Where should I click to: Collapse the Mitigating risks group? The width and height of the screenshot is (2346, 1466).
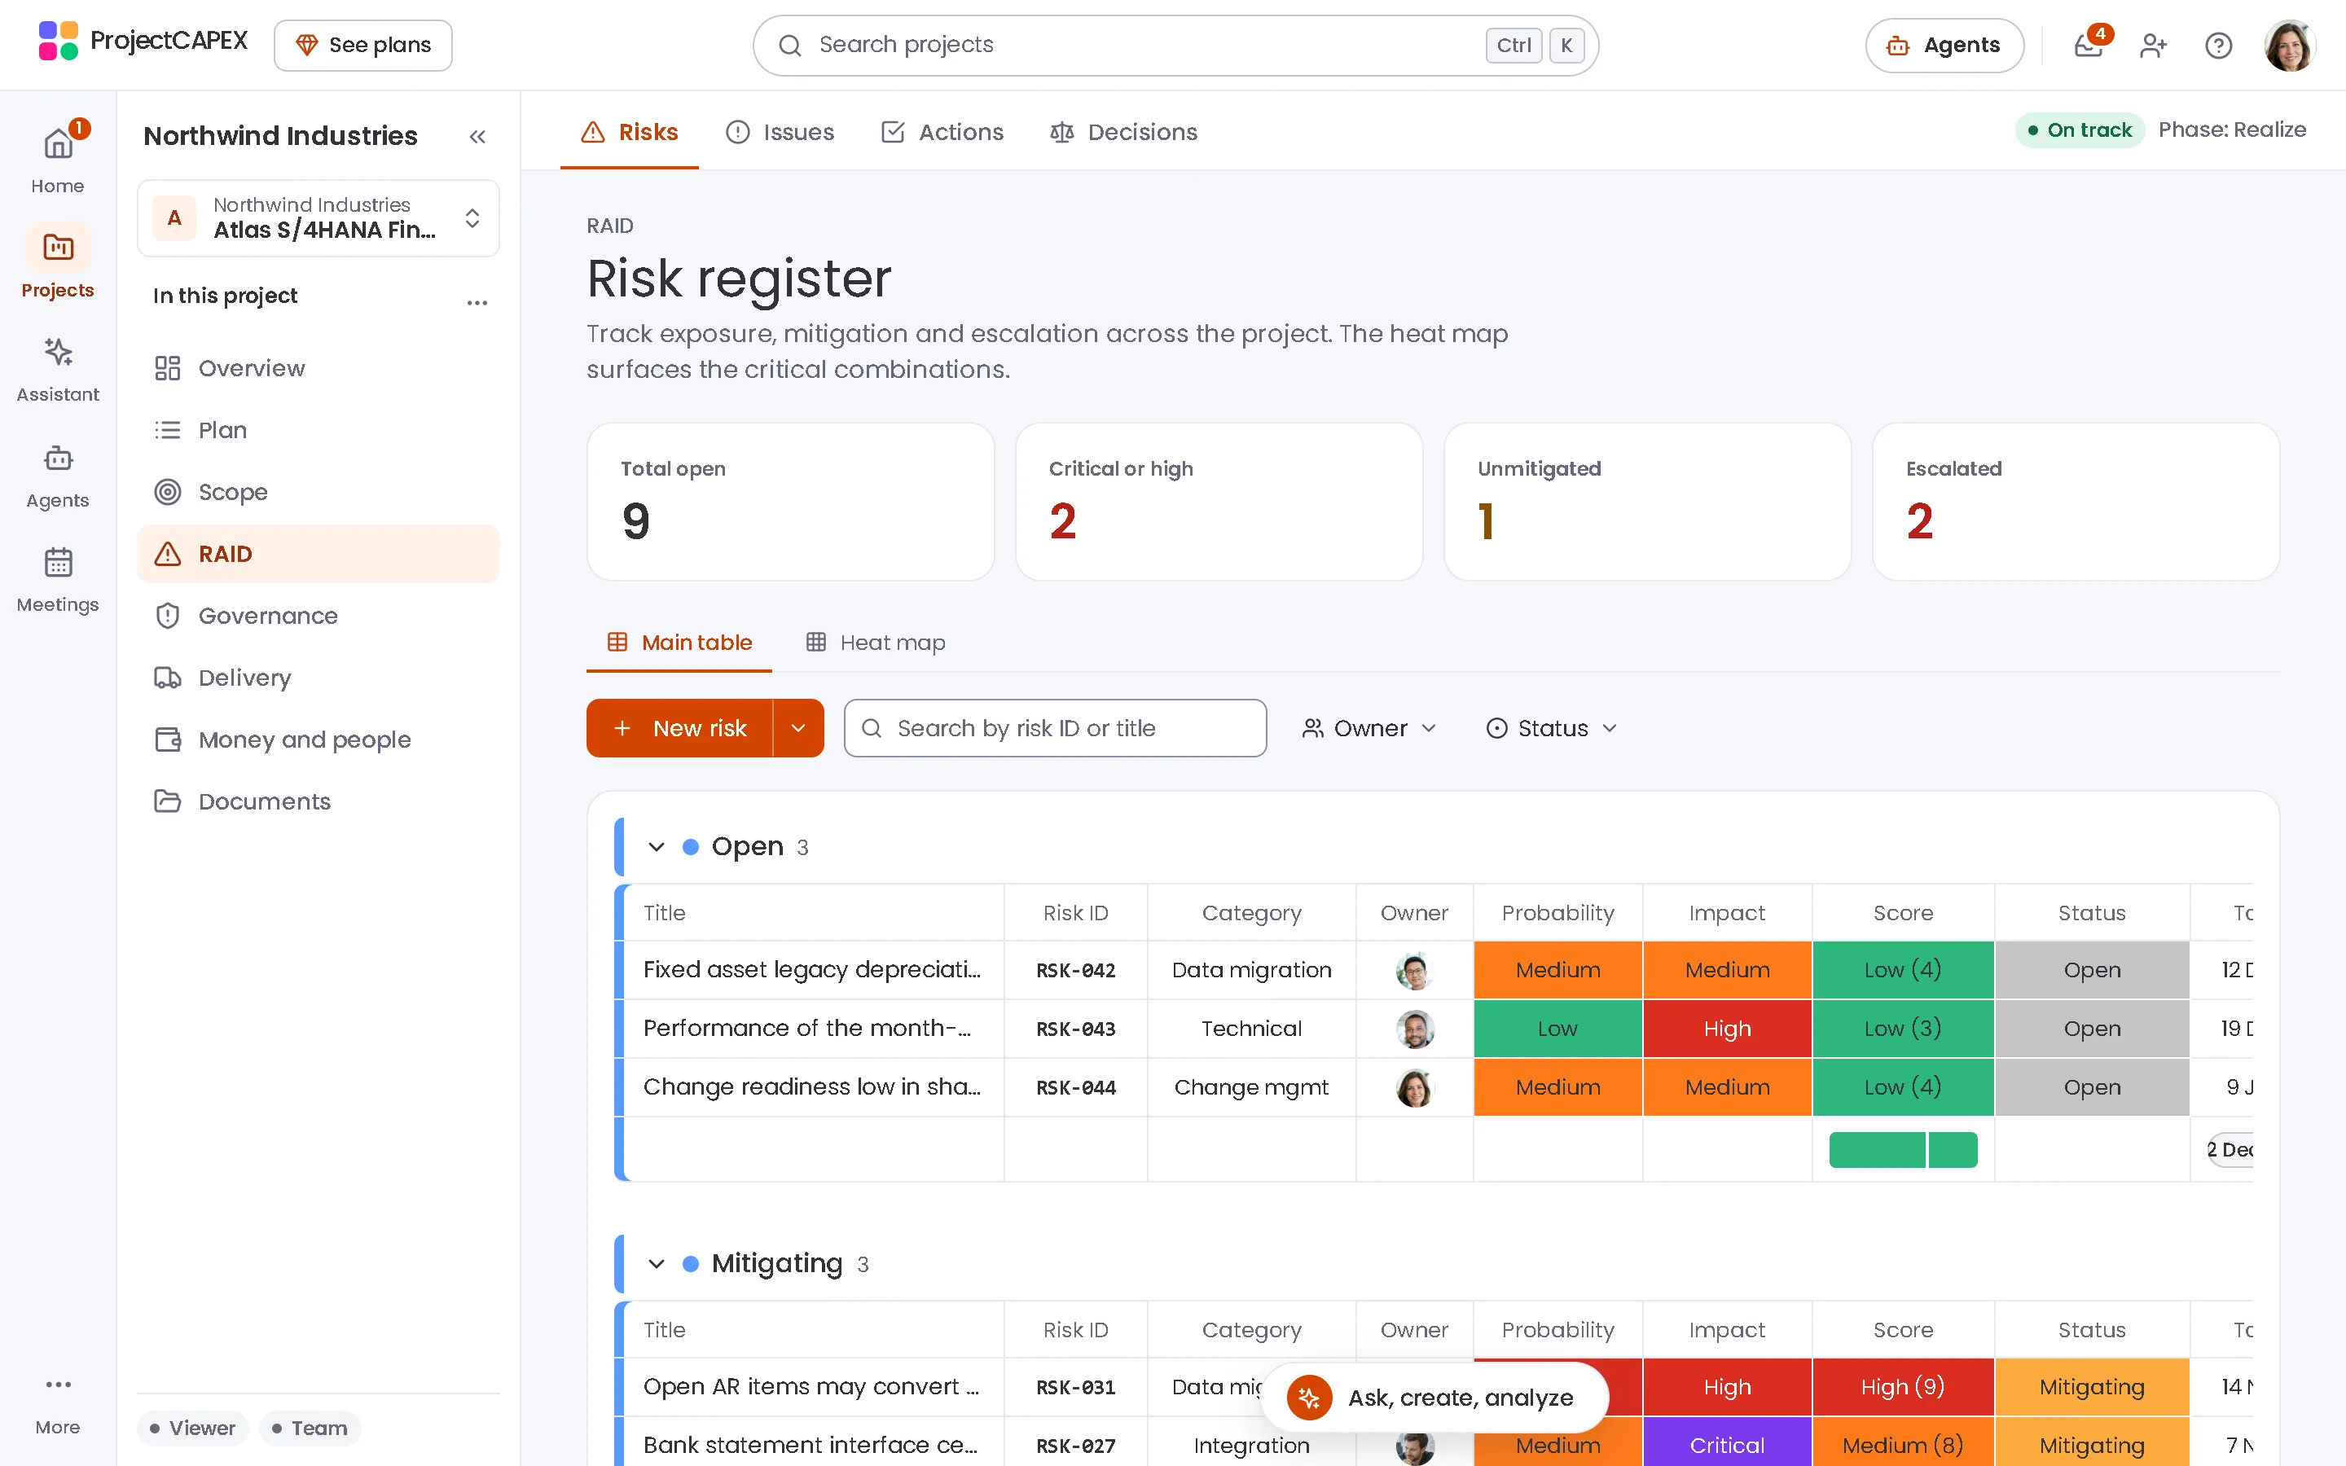[x=657, y=1263]
